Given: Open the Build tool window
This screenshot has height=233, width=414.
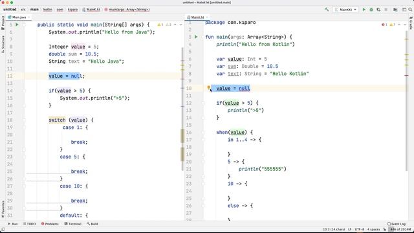Looking at the screenshot, I should pyautogui.click(x=93, y=224).
